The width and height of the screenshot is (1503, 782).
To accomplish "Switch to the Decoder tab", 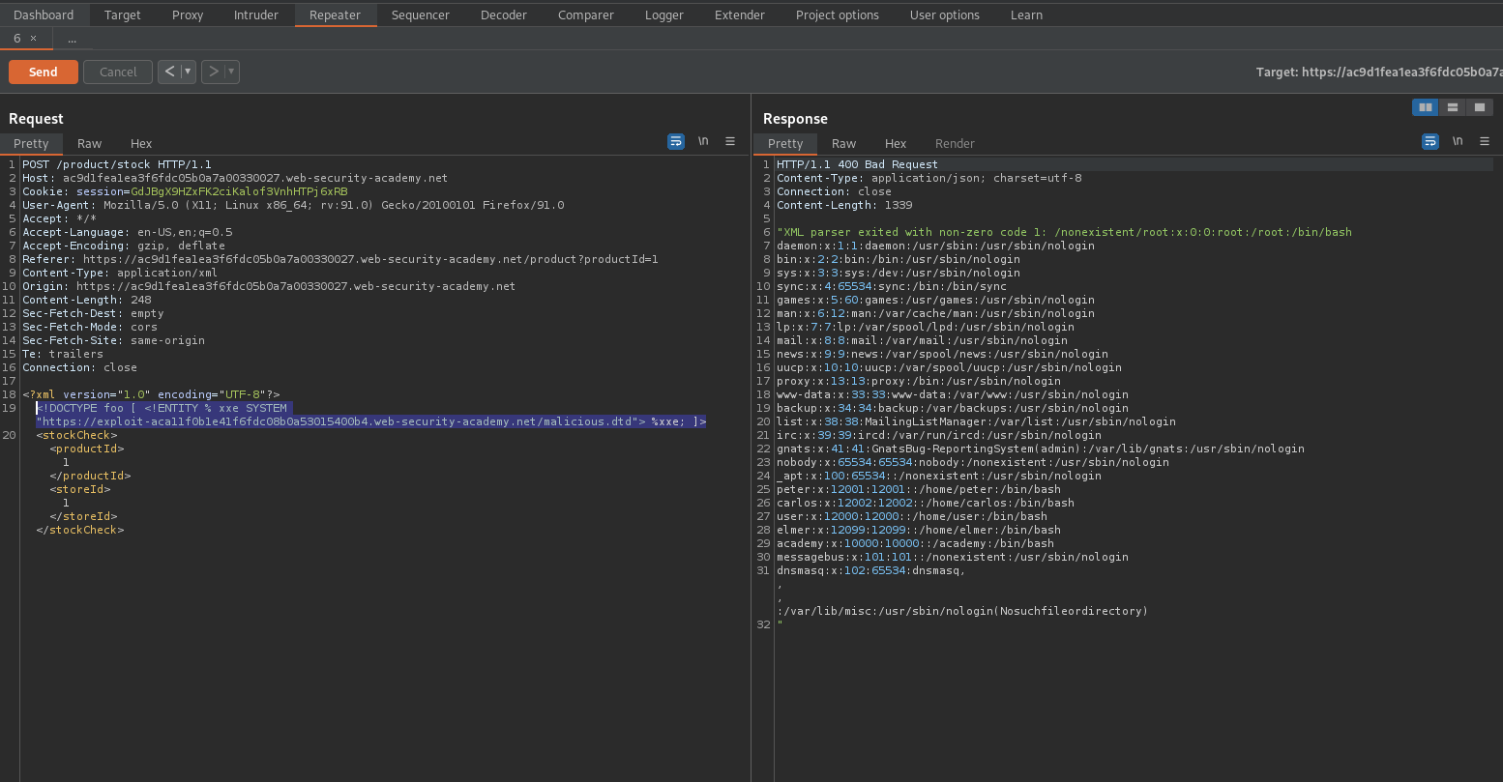I will [504, 14].
